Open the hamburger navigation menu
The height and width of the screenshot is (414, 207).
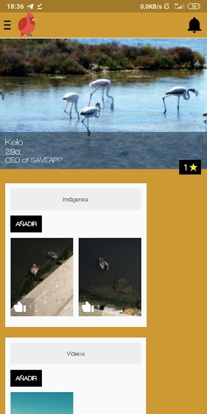(x=7, y=25)
